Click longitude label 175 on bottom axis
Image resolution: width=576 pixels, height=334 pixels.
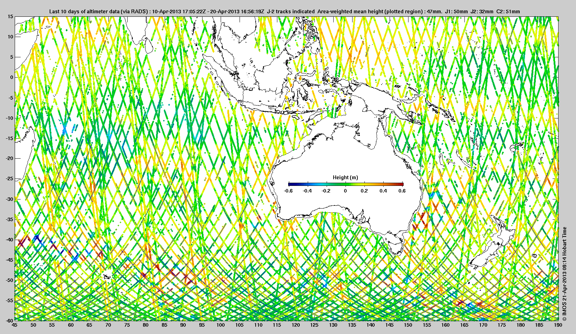[502, 325]
